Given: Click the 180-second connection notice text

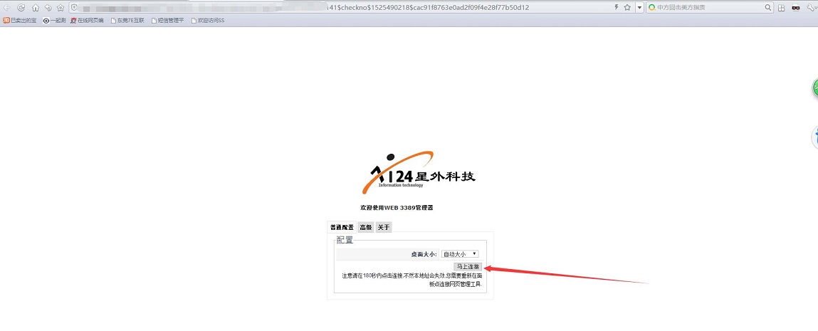Looking at the screenshot, I should pyautogui.click(x=411, y=280).
